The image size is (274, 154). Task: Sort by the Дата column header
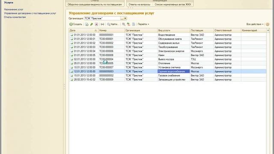pos(83,30)
